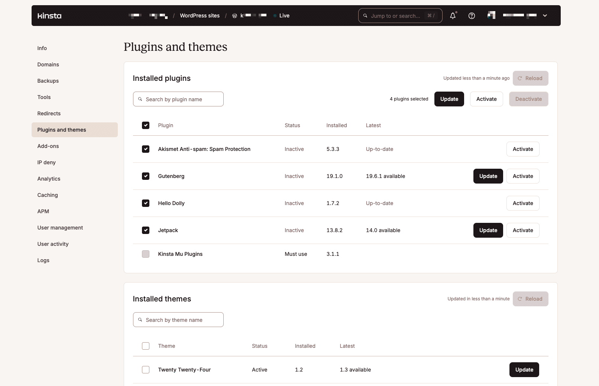
Task: Focus the Search by plugin name field
Action: pos(182,99)
